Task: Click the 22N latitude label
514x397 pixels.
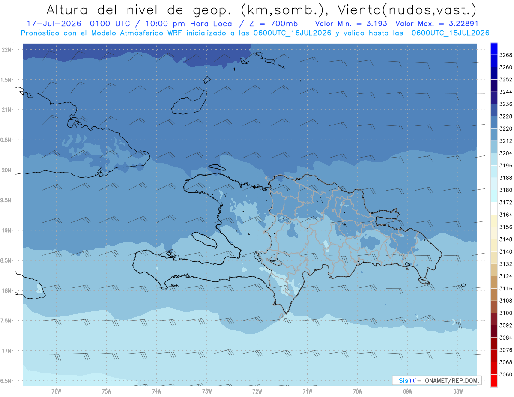Action: coord(7,50)
